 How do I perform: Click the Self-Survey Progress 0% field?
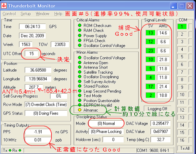coord(59,96)
